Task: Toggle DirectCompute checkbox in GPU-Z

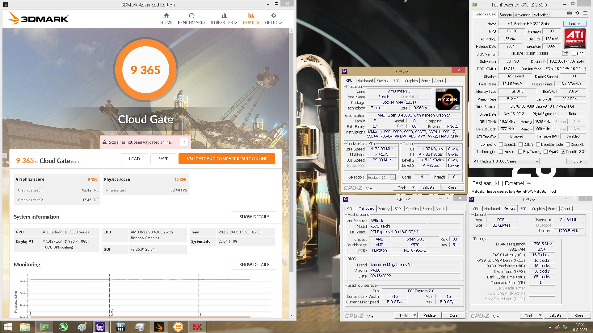Action: (538, 144)
